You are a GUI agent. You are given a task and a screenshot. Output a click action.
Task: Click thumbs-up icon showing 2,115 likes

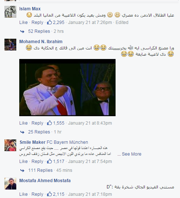[49, 194]
